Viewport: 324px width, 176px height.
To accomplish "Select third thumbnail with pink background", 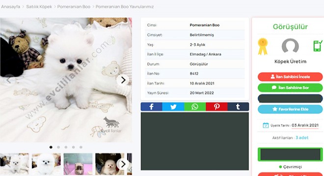I will pyautogui.click(x=78, y=164).
